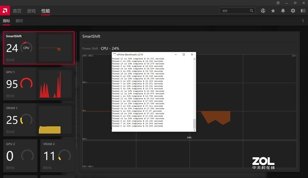Viewport: 308px width, 178px height.
Task: Click the SmartShift panel heading
Action: (x=91, y=36)
